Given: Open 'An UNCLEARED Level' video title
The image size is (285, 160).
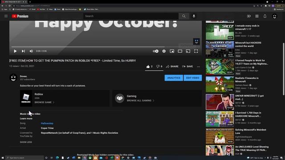Looking at the screenshot, I should point(252,148).
